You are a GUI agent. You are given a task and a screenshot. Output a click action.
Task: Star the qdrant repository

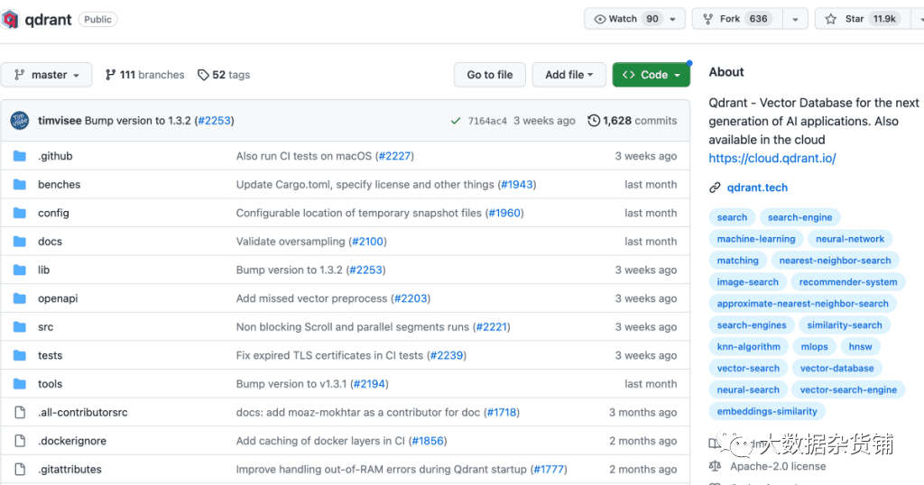pos(855,19)
